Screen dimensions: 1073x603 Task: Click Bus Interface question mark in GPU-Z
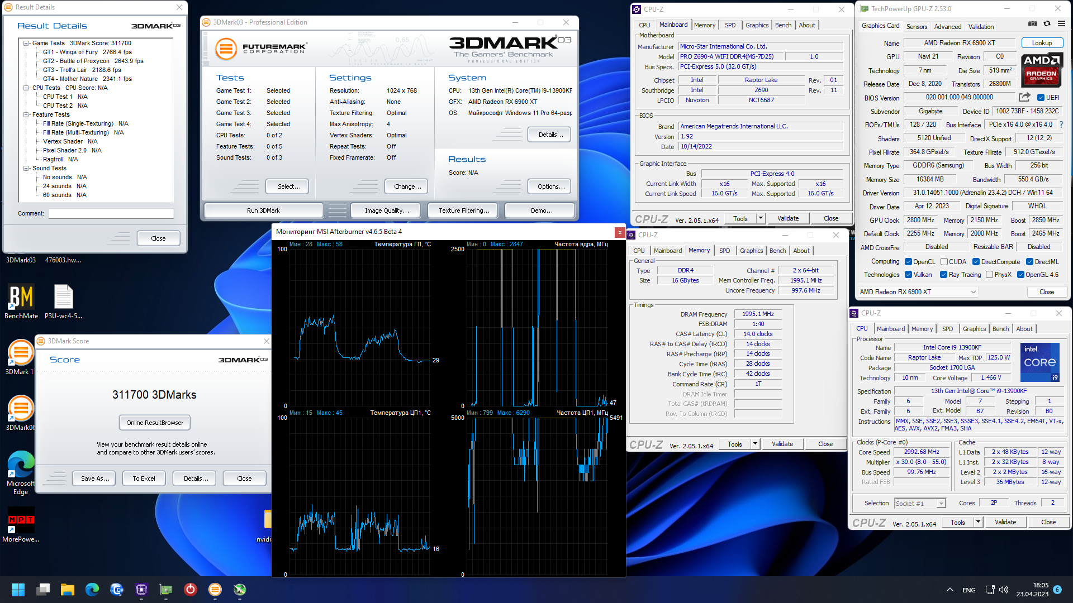pyautogui.click(x=1061, y=125)
